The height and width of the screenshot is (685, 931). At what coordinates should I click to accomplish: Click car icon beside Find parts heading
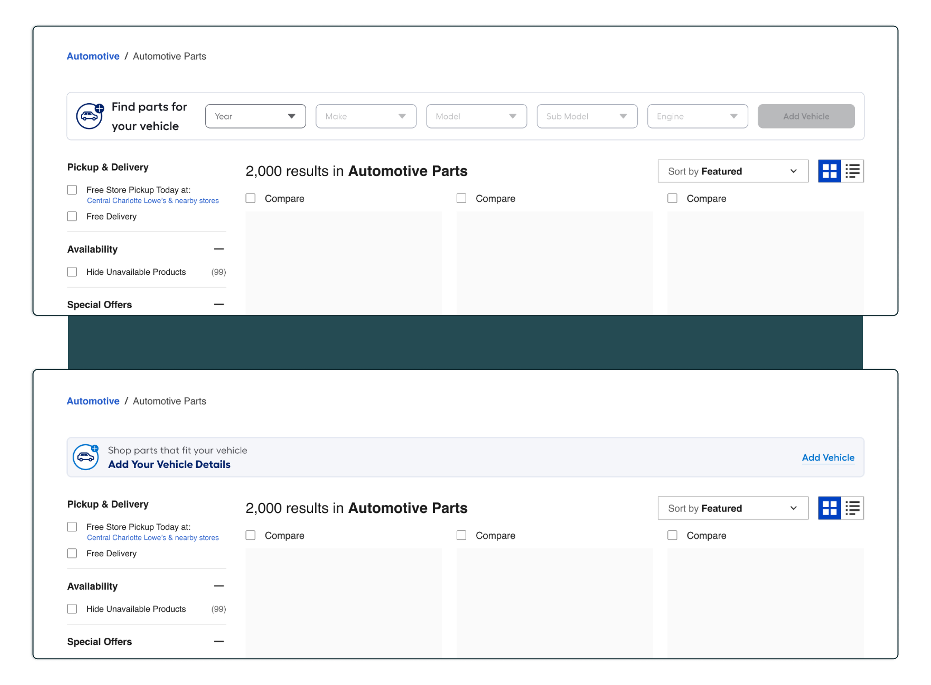tap(89, 116)
